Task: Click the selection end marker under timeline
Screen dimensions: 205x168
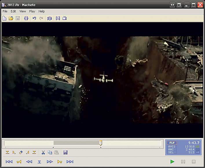Action: point(101,147)
